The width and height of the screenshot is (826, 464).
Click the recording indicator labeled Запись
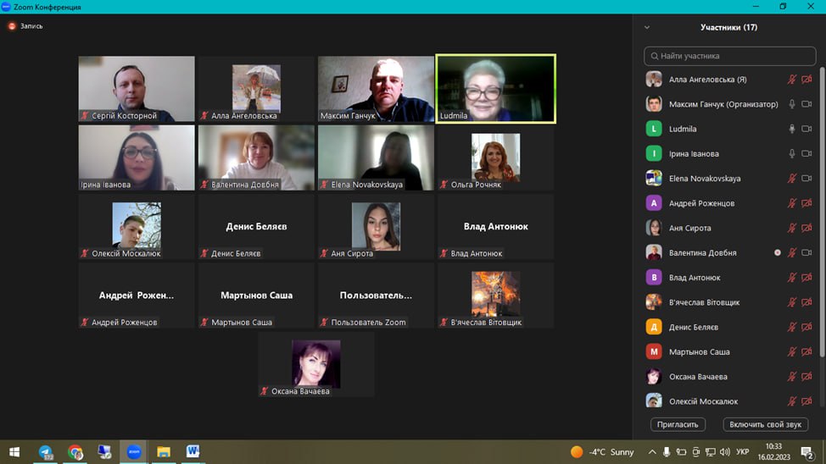point(25,25)
